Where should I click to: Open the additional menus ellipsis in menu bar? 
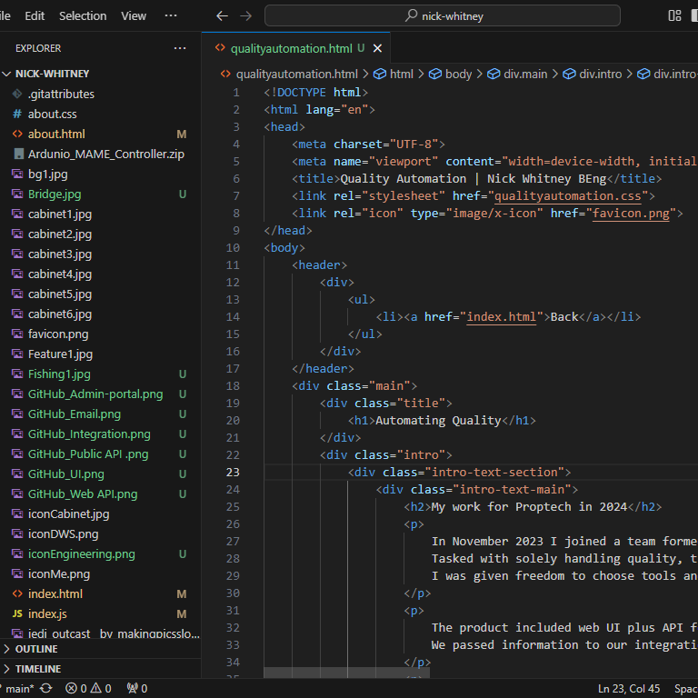[171, 16]
